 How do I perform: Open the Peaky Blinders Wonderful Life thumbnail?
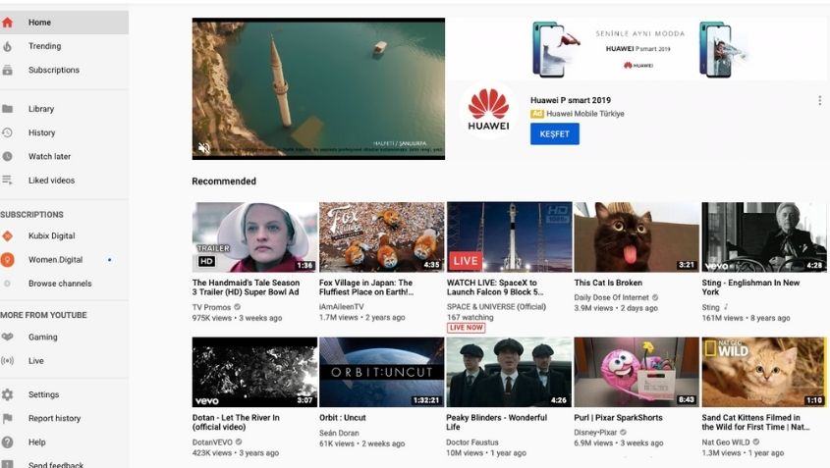(509, 372)
